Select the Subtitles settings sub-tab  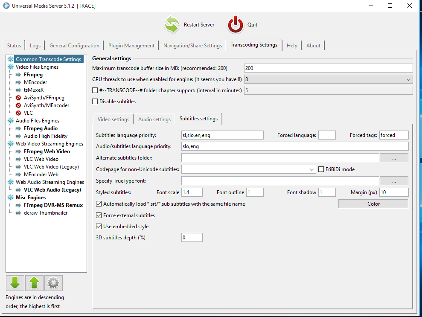pyautogui.click(x=198, y=119)
